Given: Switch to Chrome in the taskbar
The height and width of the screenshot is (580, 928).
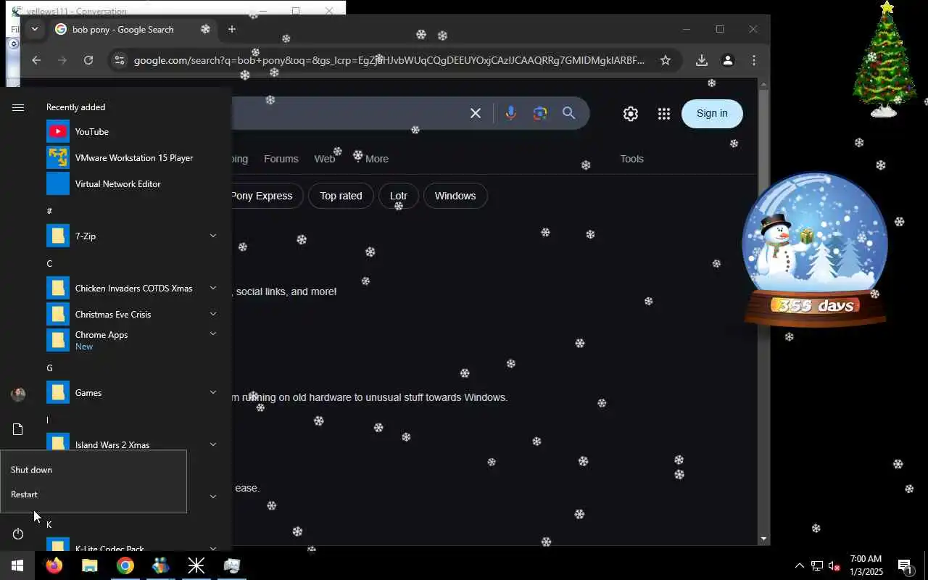Looking at the screenshot, I should (x=125, y=565).
